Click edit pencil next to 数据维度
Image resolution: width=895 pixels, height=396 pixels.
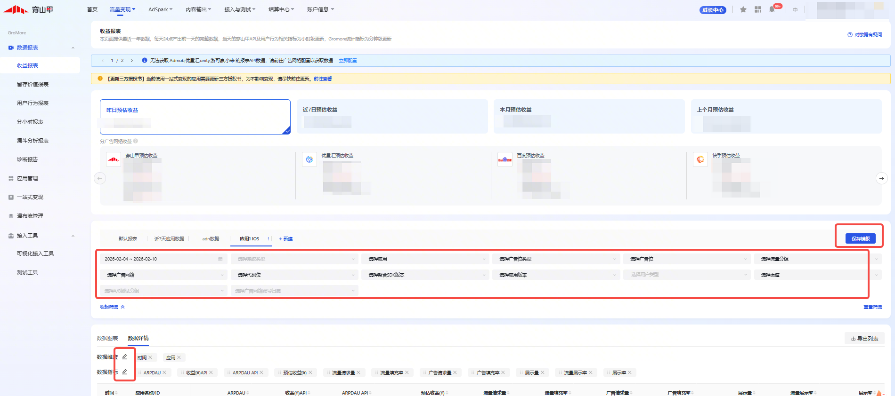(x=125, y=357)
